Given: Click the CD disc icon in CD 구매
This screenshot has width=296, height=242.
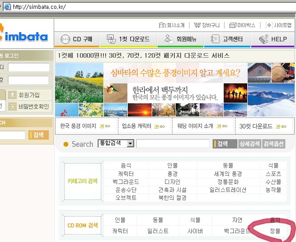Looking at the screenshot, I should tap(65, 39).
